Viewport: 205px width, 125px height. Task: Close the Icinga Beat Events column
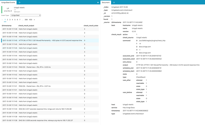point(98,2)
